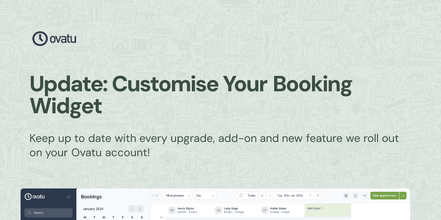Click the Ovatu clock logo in the sidebar
Viewport: 441px width, 220px height.
click(x=29, y=197)
